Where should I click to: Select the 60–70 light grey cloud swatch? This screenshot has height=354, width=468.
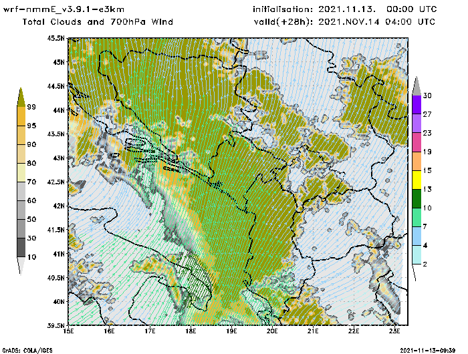21,191
